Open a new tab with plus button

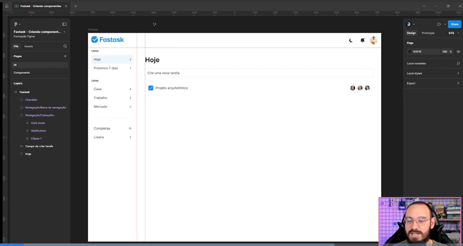pos(76,6)
